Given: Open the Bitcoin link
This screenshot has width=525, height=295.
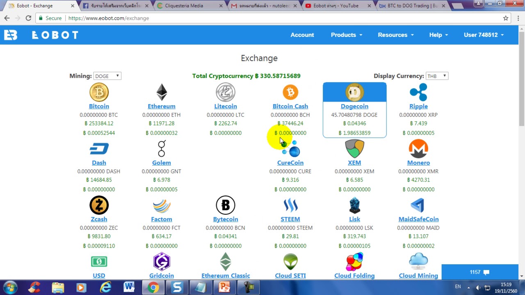Looking at the screenshot, I should point(99,106).
